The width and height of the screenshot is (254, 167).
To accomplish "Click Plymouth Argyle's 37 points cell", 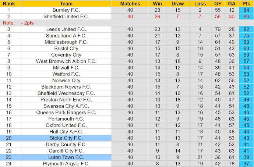I will coord(246,164).
